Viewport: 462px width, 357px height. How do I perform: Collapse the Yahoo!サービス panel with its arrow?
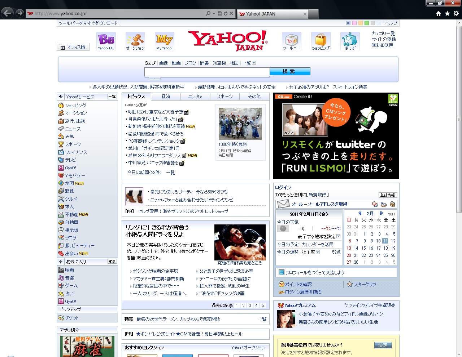point(61,97)
